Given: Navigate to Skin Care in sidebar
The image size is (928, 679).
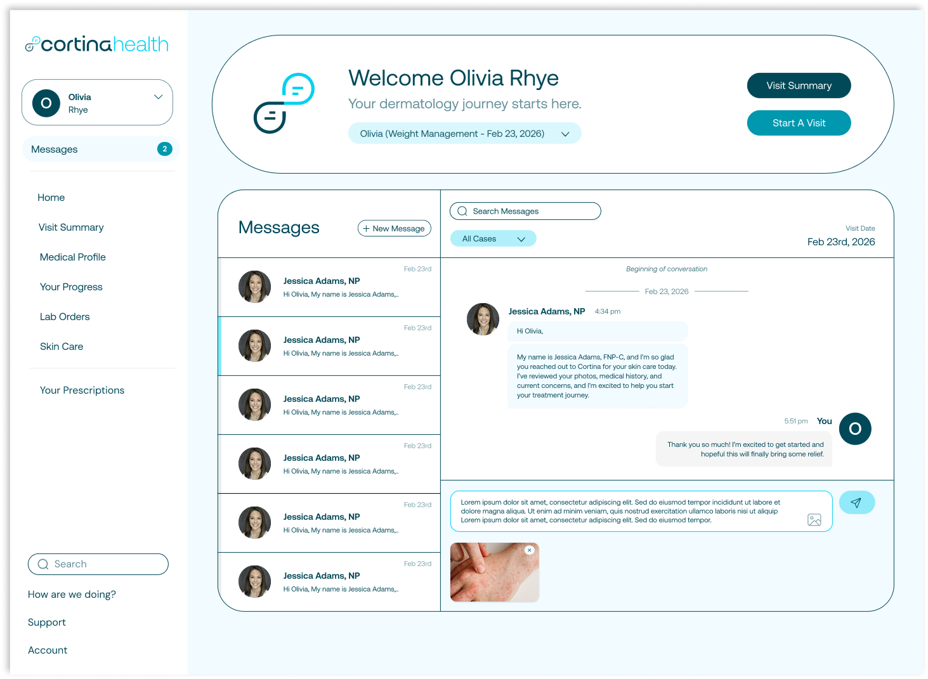Looking at the screenshot, I should tap(62, 346).
